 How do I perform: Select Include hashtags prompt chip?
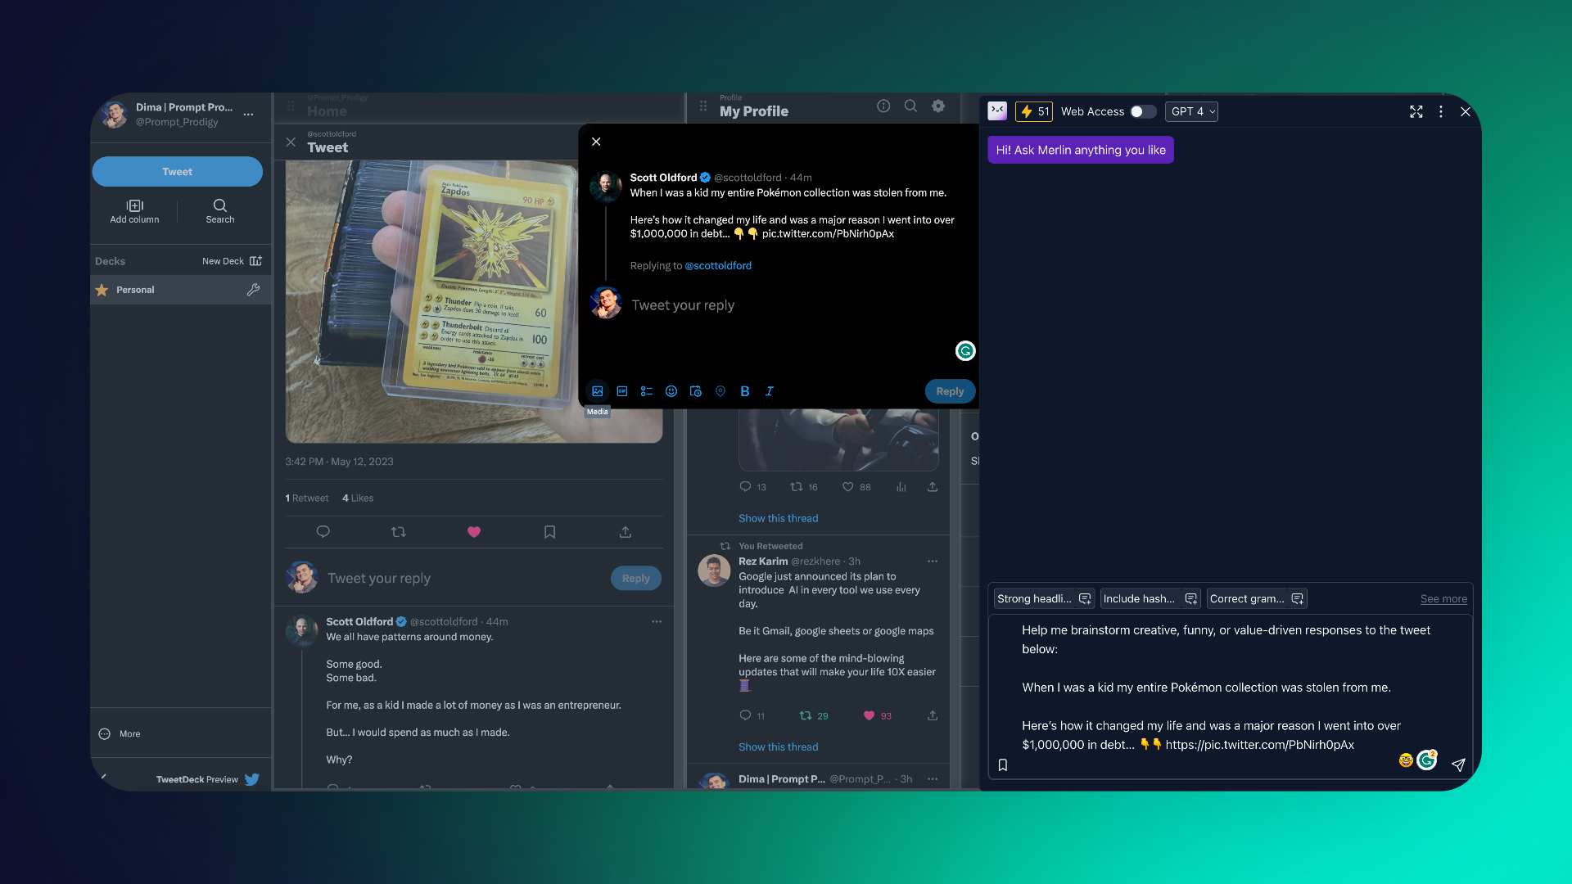(x=1150, y=599)
